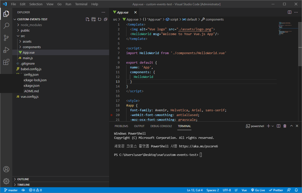The image size is (302, 193).
Task: Expand the components folder
Action: [x=61, y=47]
